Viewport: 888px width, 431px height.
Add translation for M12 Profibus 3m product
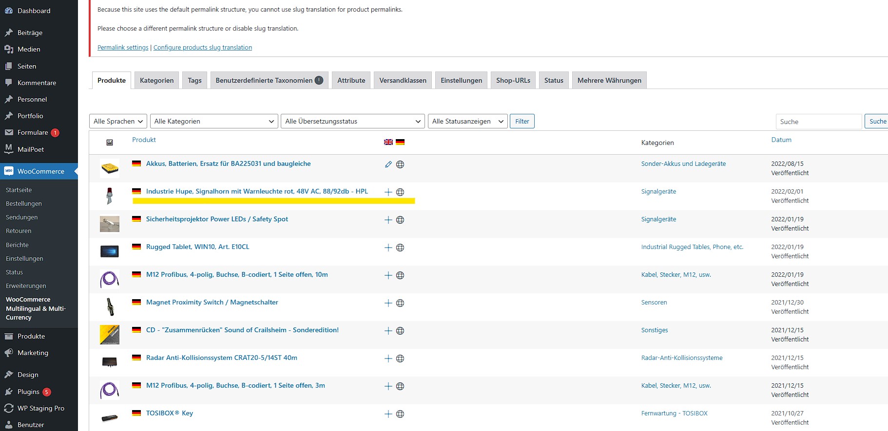[388, 386]
